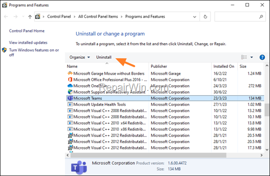The image size is (270, 176).
Task: Open the Organize menu
Action: pos(79,57)
